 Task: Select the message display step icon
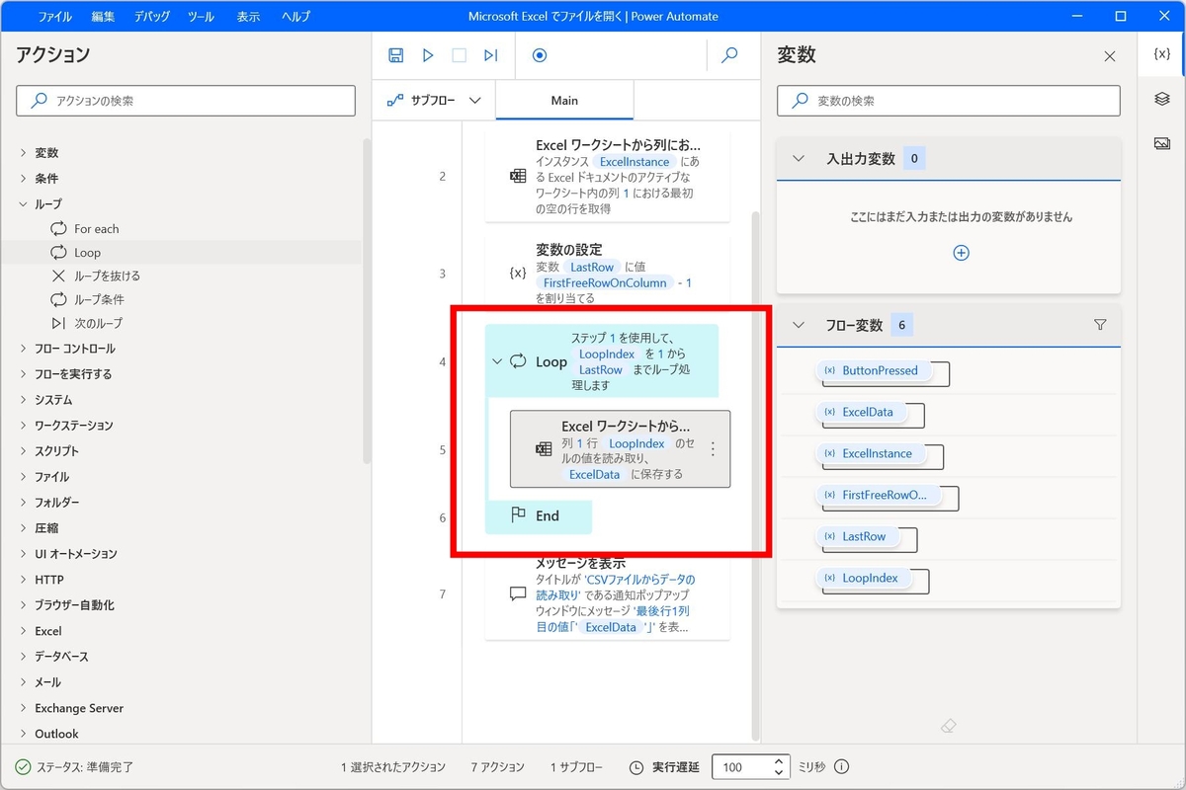coord(518,593)
